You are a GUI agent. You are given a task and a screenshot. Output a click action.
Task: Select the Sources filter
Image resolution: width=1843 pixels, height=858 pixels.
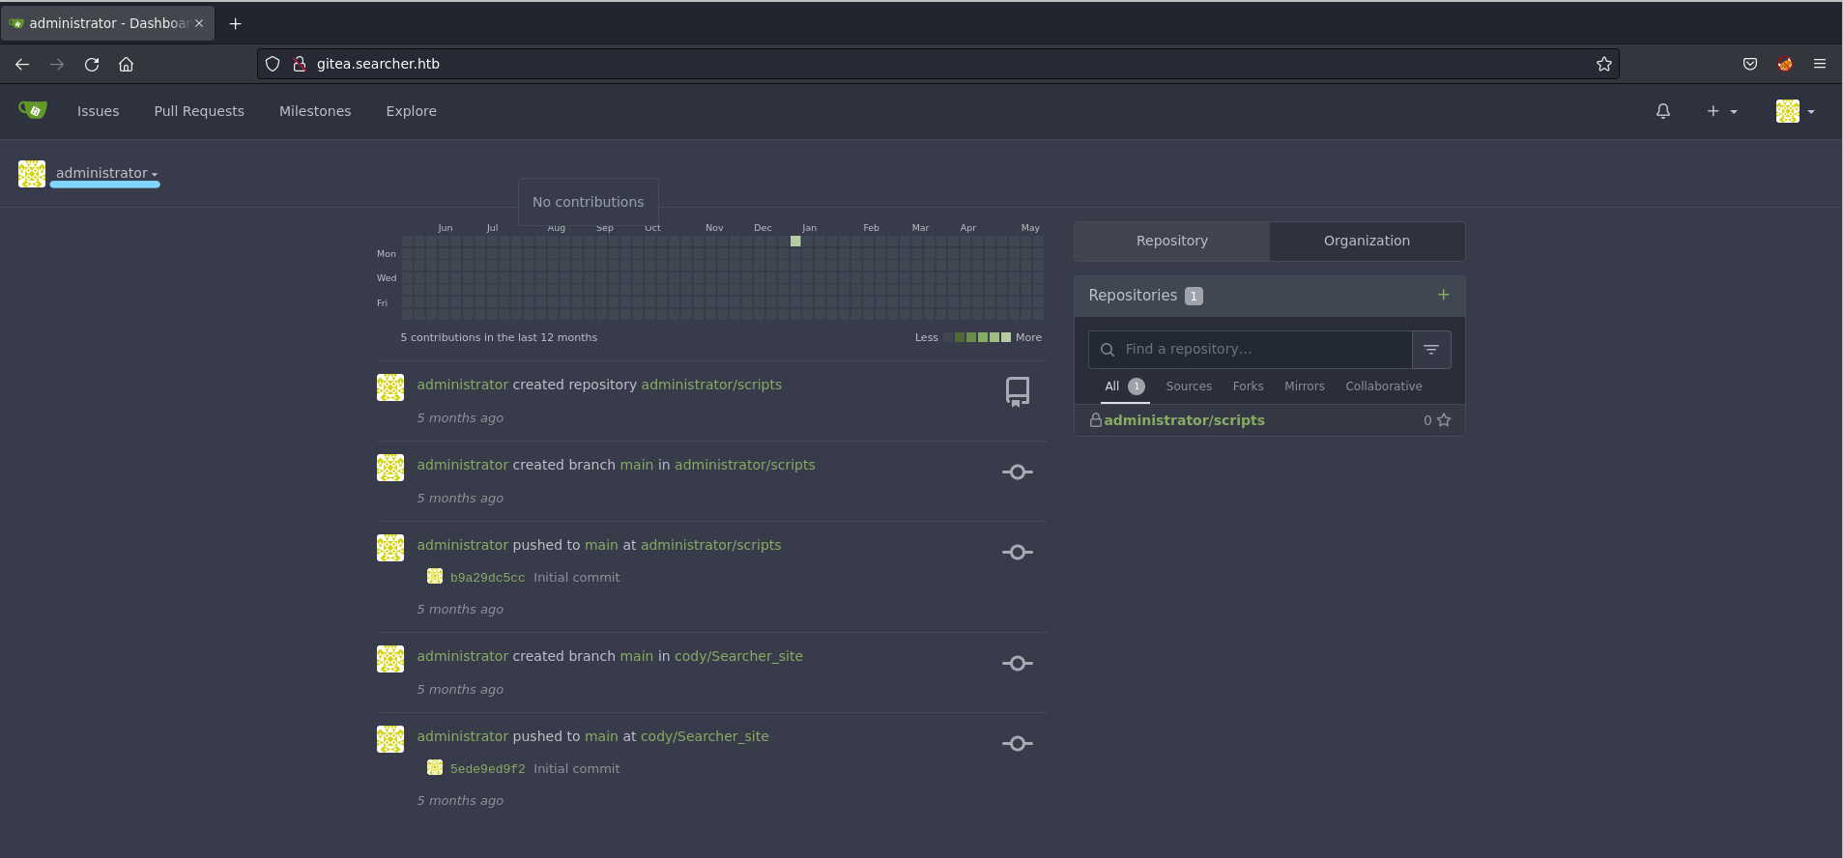(x=1189, y=386)
